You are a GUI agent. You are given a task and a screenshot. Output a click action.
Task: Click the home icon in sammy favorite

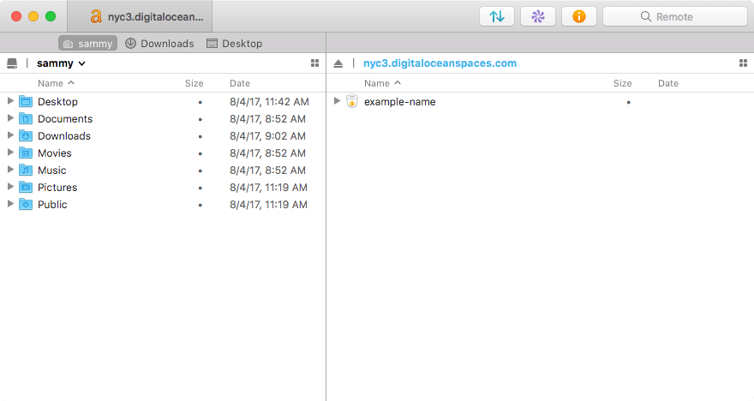tap(69, 44)
